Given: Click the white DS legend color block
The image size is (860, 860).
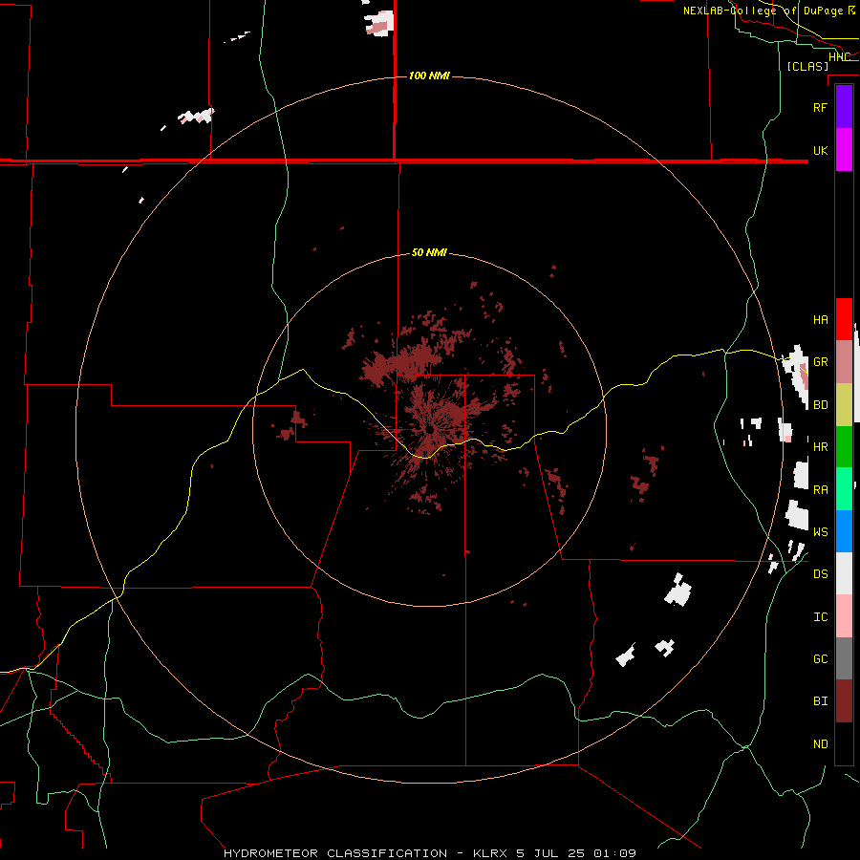Looking at the screenshot, I should (x=844, y=573).
